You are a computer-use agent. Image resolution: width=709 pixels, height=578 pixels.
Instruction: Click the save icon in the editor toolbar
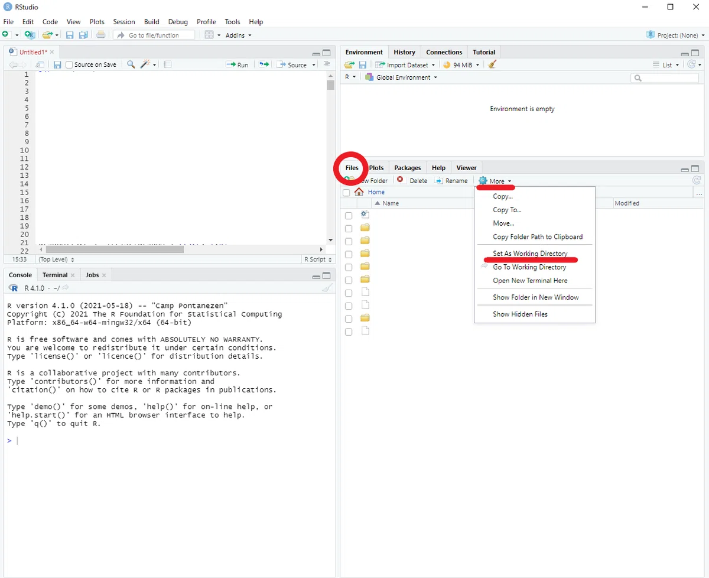tap(57, 64)
